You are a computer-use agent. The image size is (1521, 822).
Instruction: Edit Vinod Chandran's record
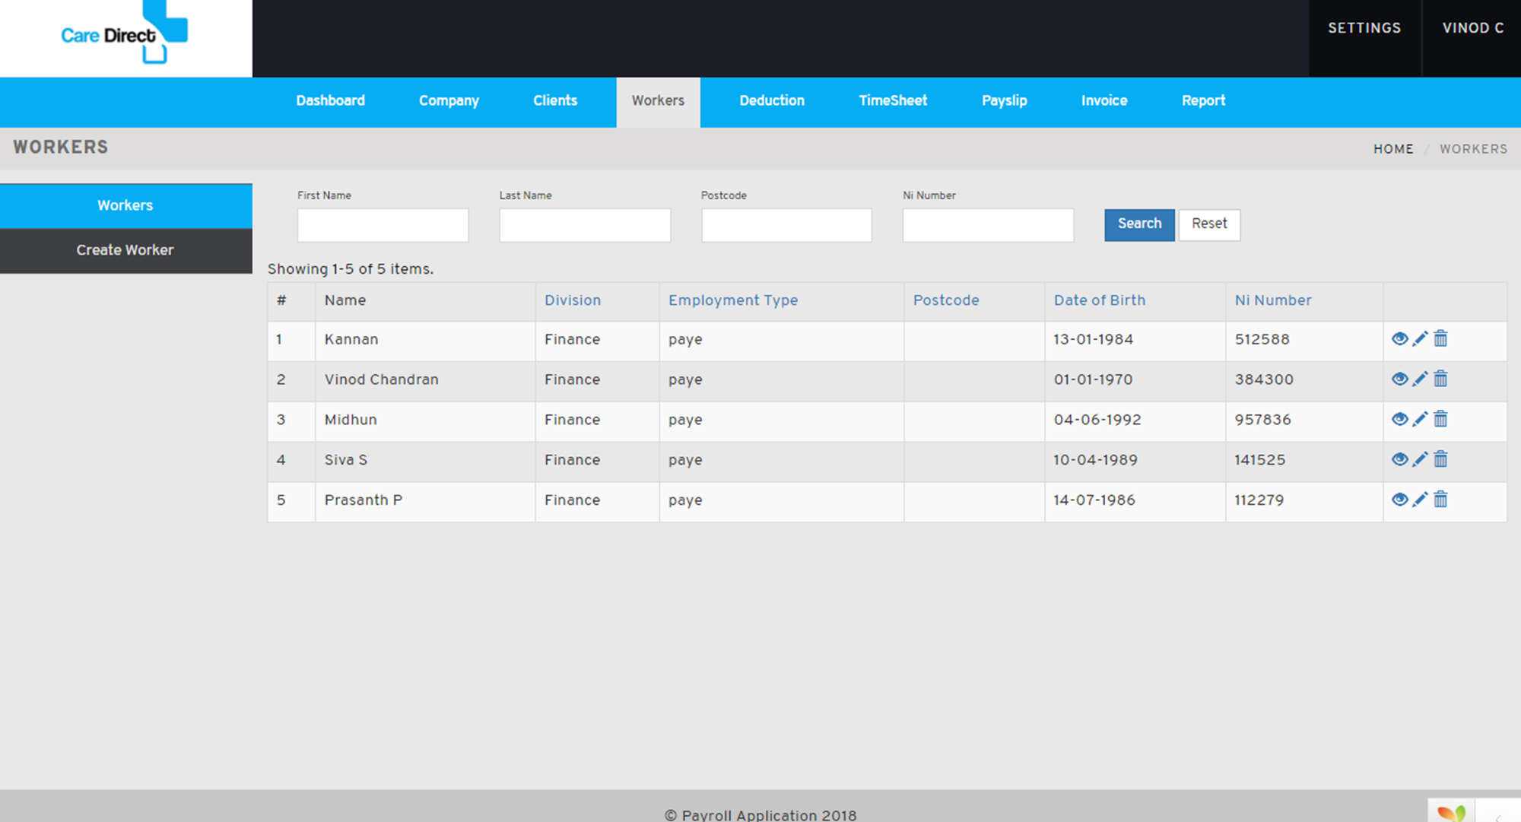1420,379
